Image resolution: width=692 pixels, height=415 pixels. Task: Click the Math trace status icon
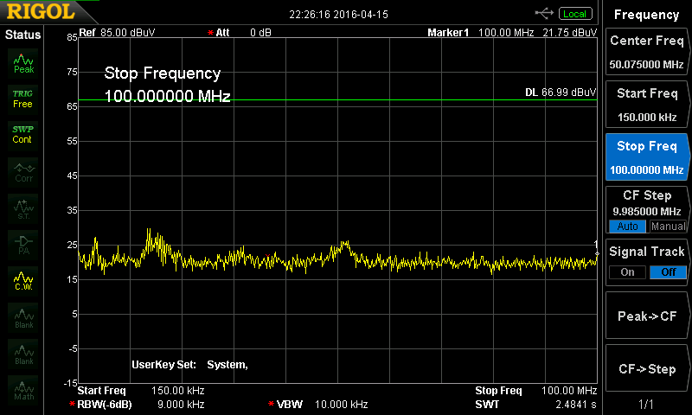click(23, 391)
